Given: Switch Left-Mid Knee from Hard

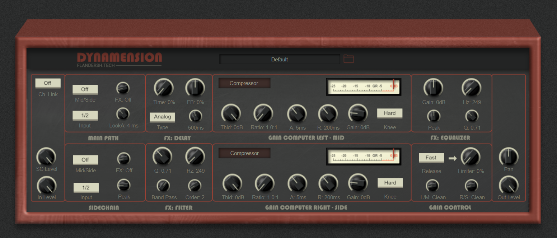Looking at the screenshot, I should (390, 113).
